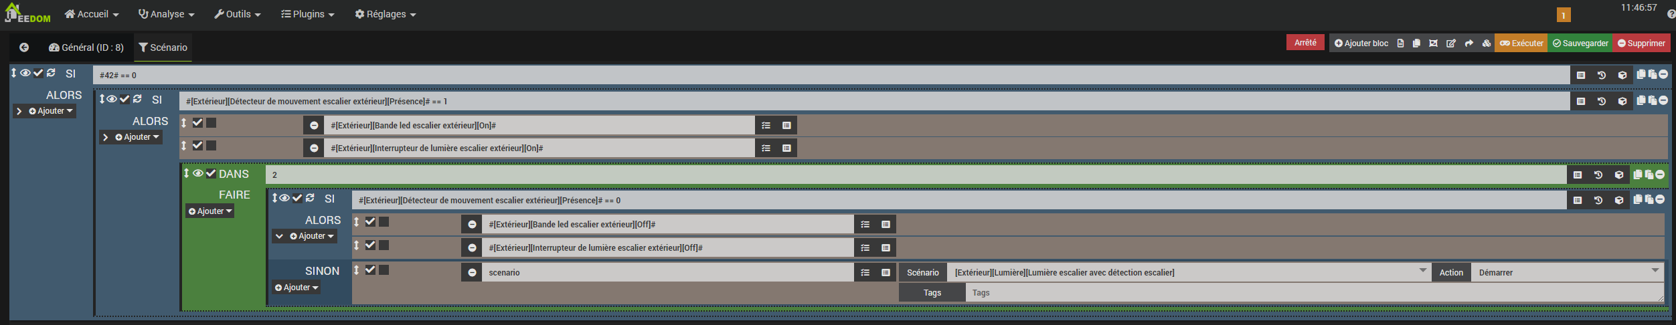Toggle the enable checkbox on the Interrupteur On action

pos(197,145)
